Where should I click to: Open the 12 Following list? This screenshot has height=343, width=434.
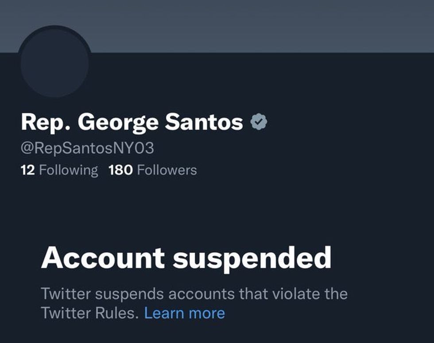pos(59,170)
